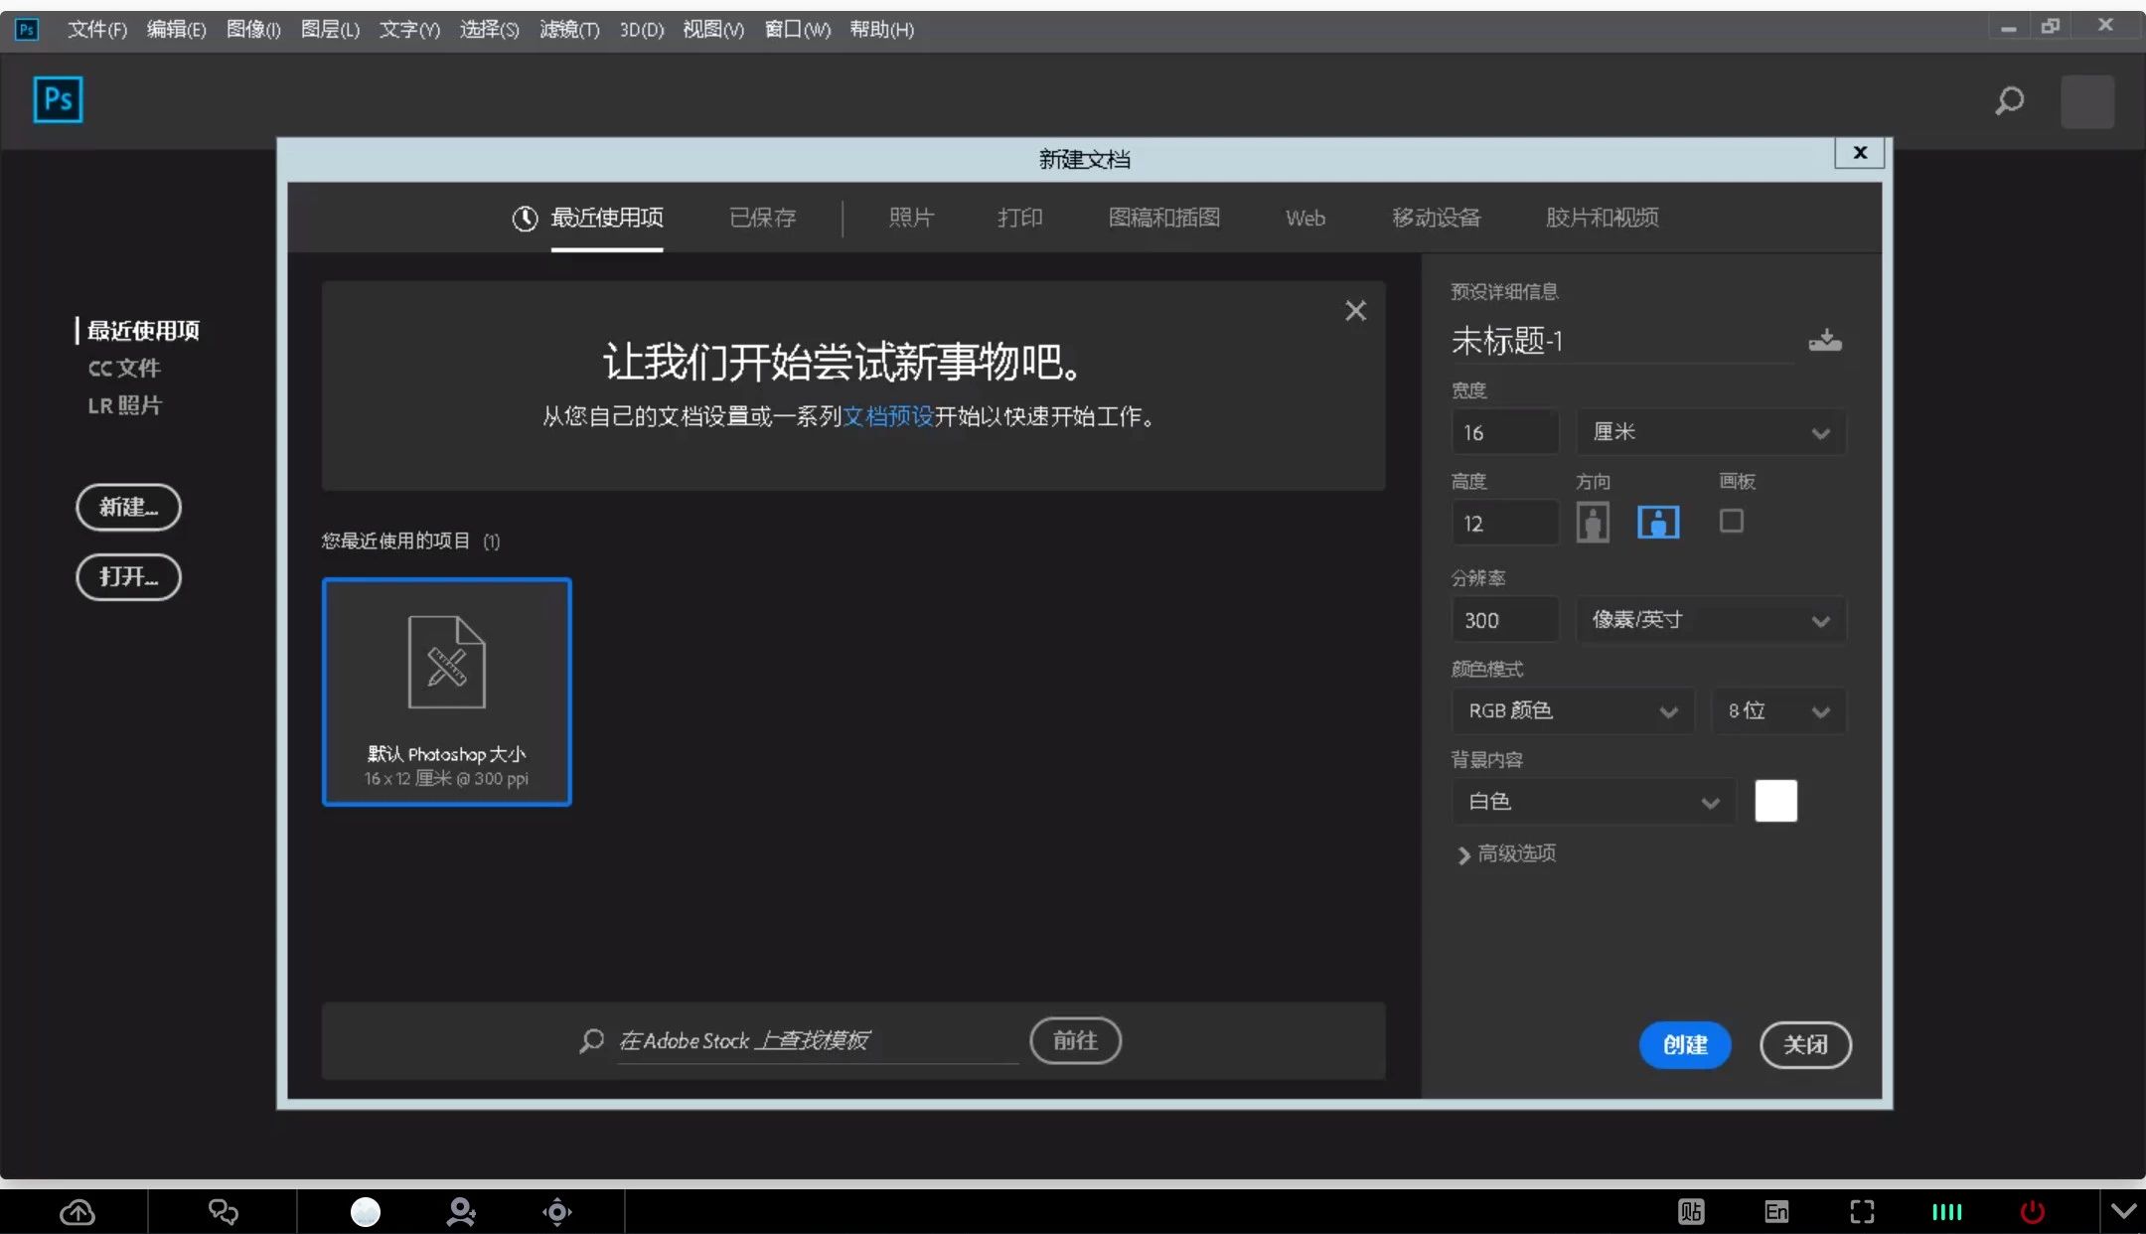Image resolution: width=2146 pixels, height=1234 pixels.
Task: Click the red power icon in bottom bar
Action: tap(2032, 1211)
